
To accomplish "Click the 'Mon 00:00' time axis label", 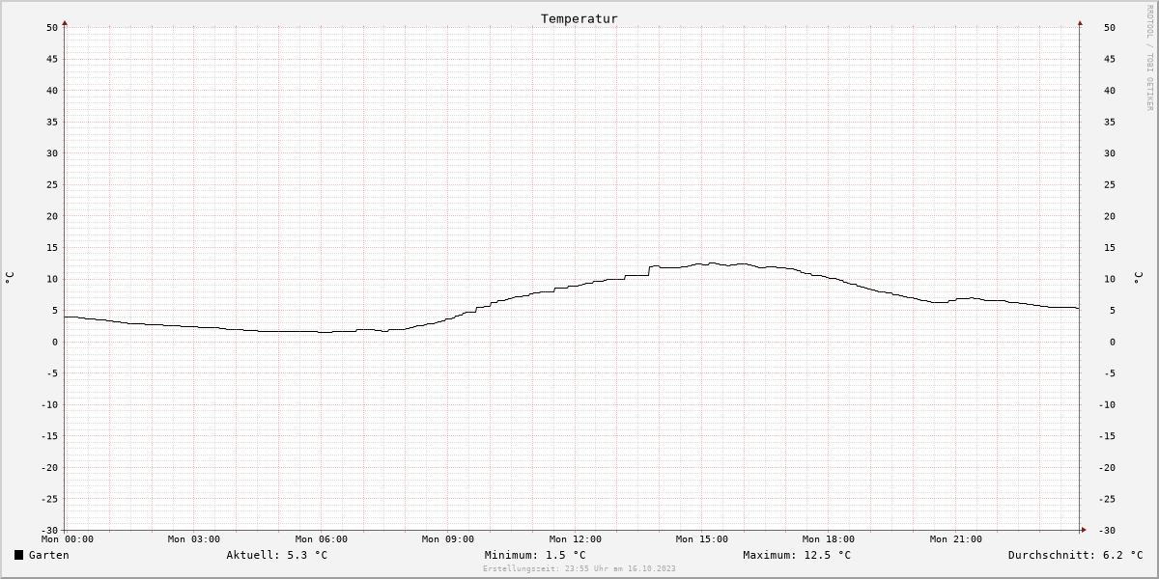I will [x=68, y=539].
